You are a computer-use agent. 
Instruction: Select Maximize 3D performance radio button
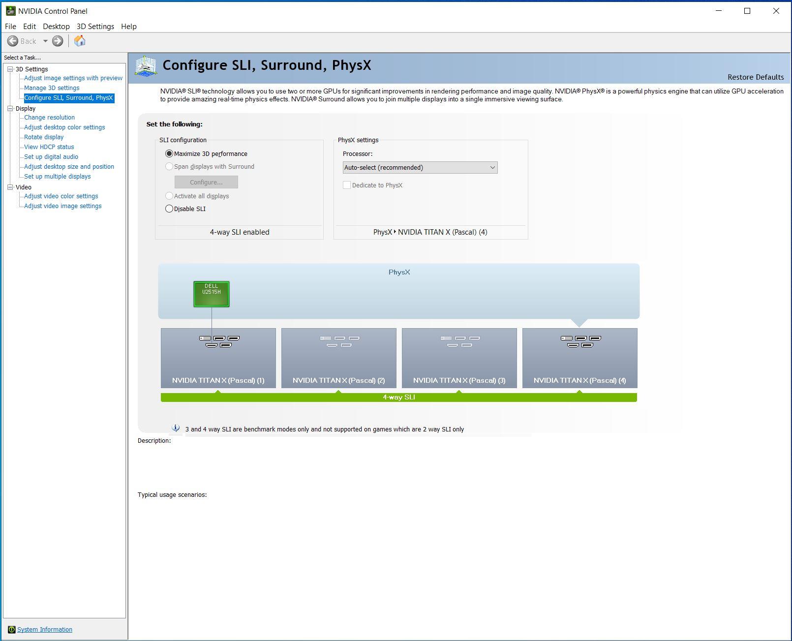coord(169,153)
